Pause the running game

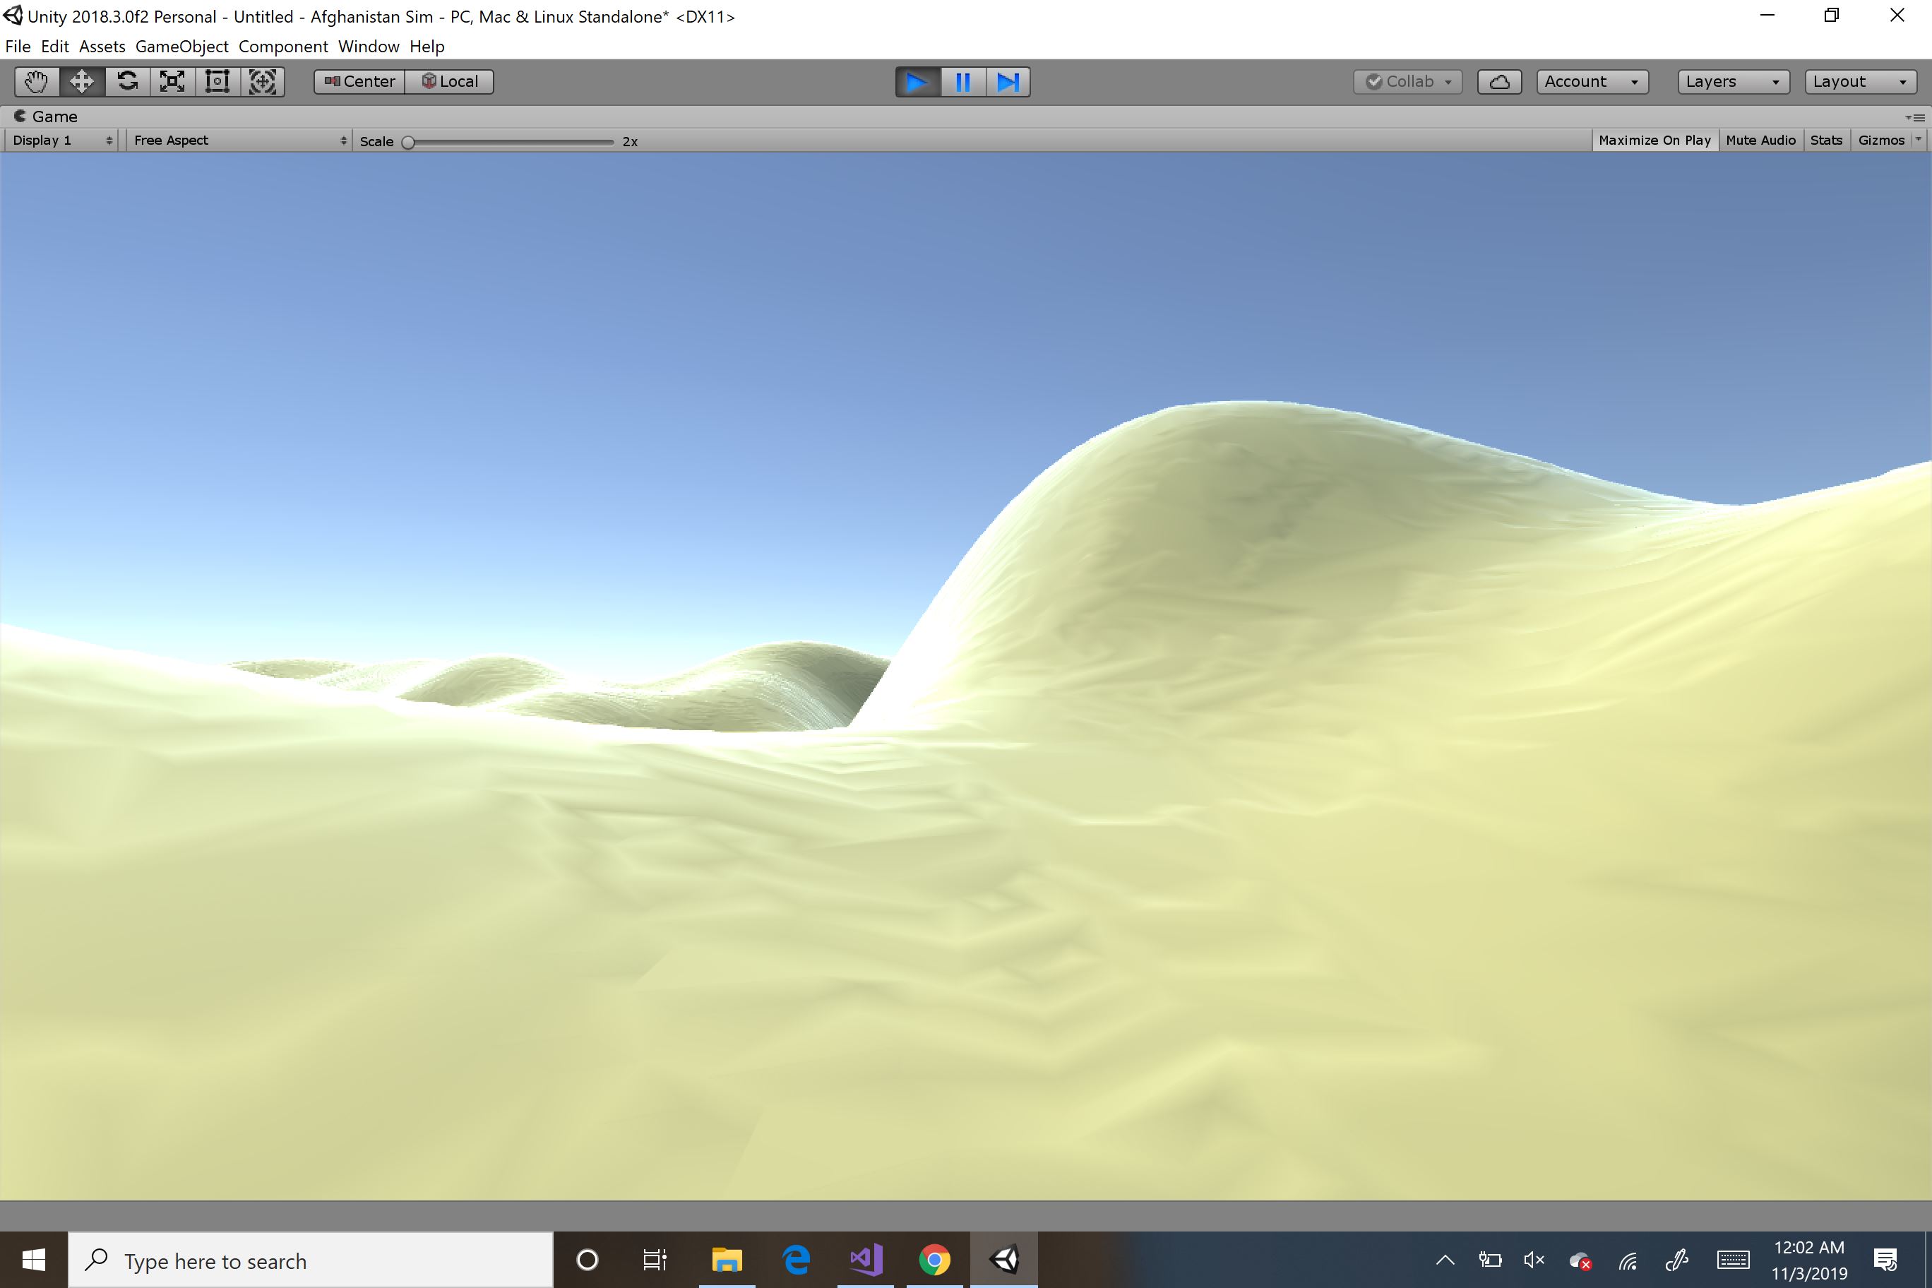click(962, 81)
